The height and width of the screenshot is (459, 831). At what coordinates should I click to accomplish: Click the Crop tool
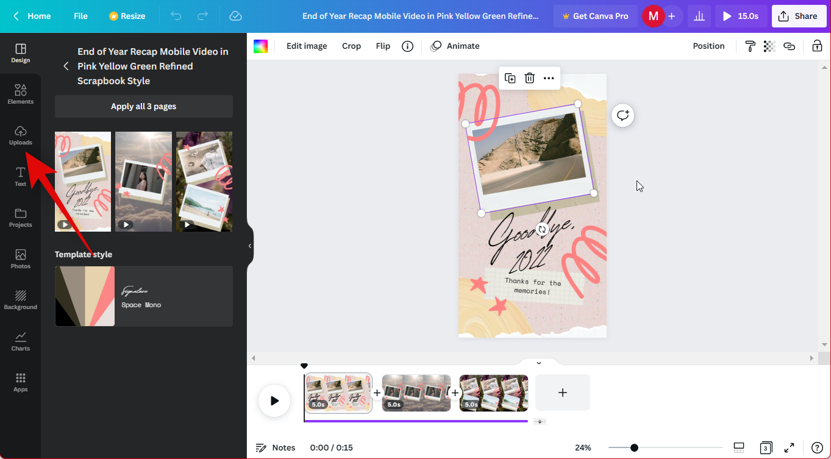[x=351, y=46]
